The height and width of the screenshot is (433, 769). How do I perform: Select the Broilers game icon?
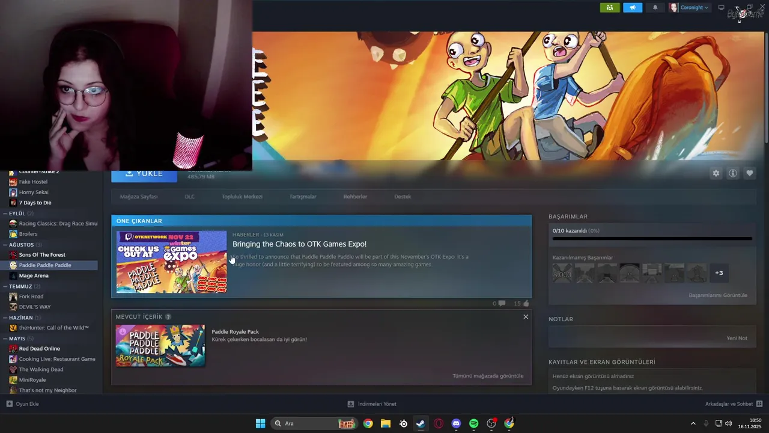pos(13,234)
